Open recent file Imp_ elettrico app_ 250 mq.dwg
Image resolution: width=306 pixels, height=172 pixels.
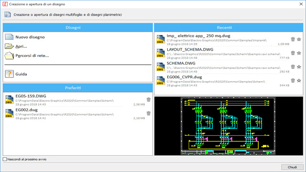[x=198, y=36]
